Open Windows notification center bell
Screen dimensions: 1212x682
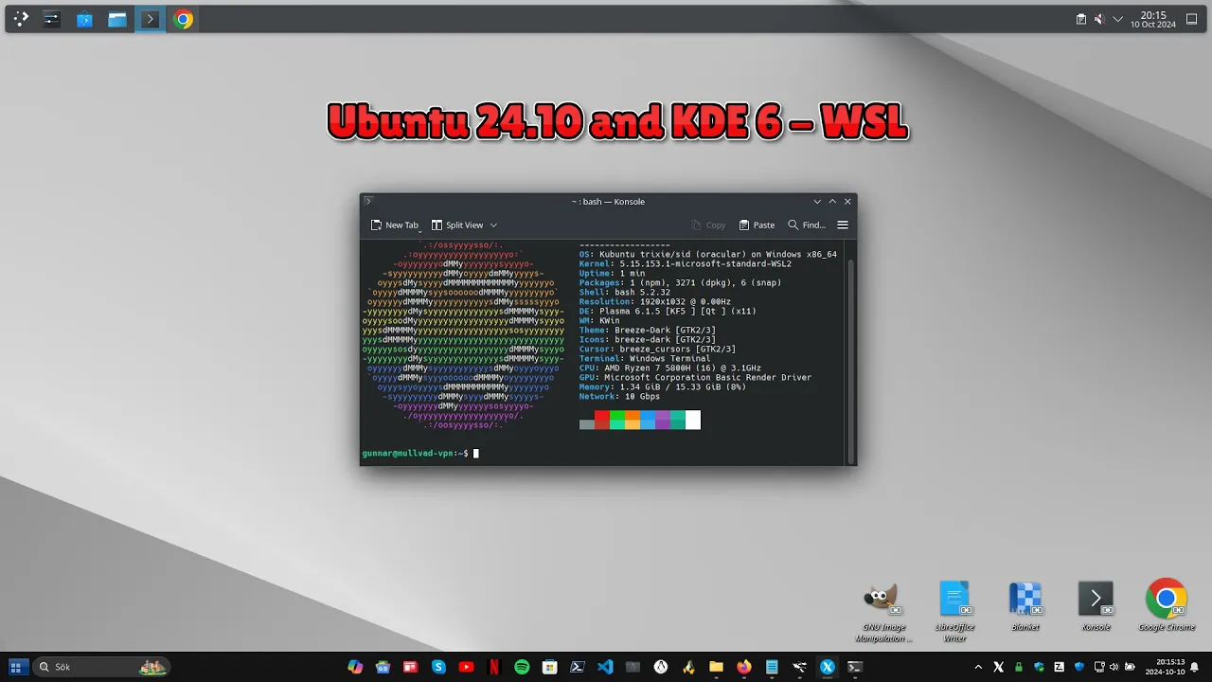coord(1194,667)
